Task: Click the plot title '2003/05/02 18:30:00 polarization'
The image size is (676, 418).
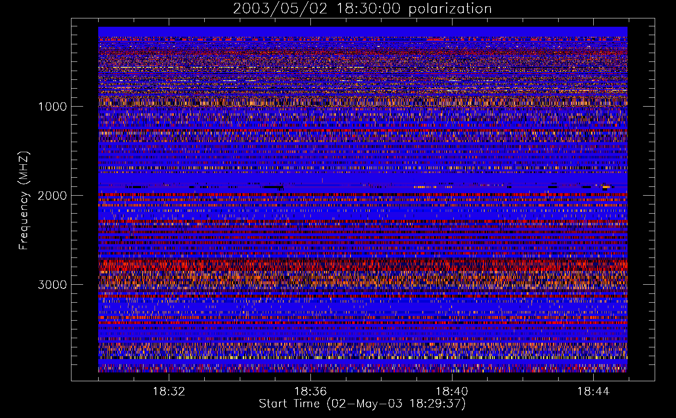Action: click(362, 9)
